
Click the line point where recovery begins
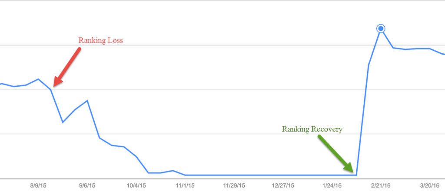pos(356,175)
